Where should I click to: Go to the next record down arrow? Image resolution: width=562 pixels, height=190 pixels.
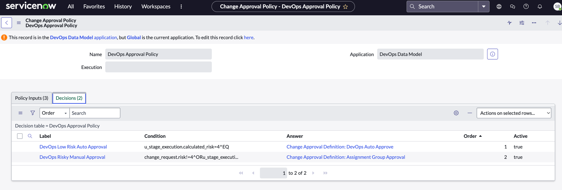(559, 23)
